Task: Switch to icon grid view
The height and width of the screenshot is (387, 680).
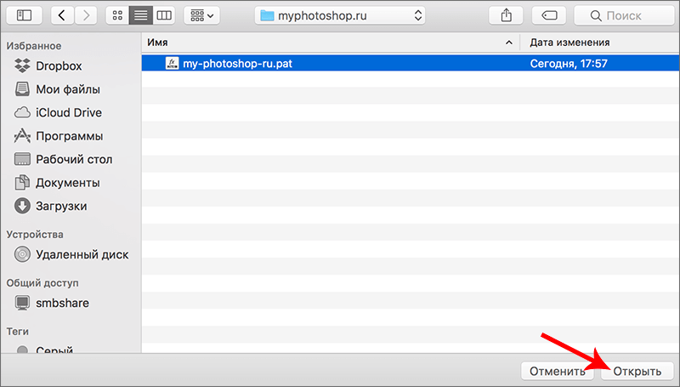Action: pyautogui.click(x=118, y=14)
